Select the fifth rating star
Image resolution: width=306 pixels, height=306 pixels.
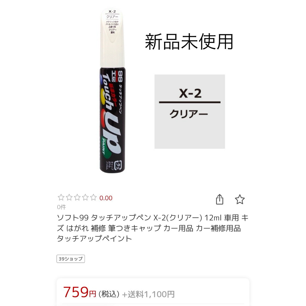point(93,197)
